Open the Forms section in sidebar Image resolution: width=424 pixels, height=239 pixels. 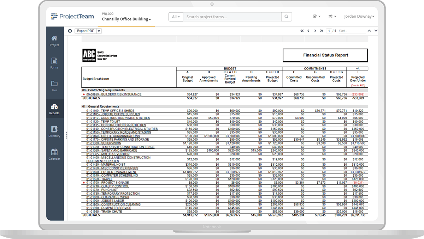54,63
